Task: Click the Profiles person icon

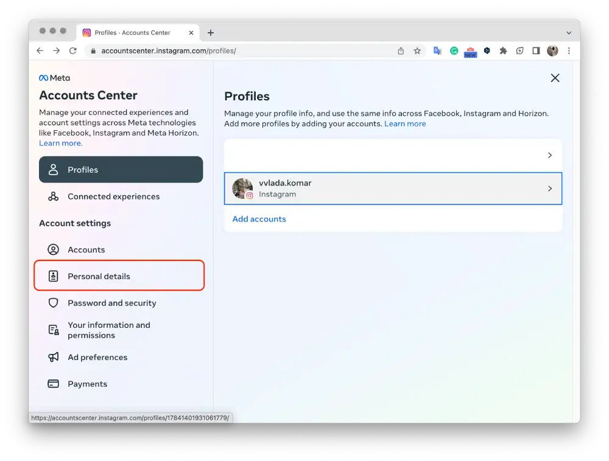Action: pos(53,170)
